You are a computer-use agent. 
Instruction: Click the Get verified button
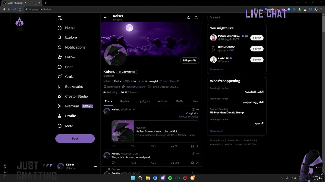point(127,72)
